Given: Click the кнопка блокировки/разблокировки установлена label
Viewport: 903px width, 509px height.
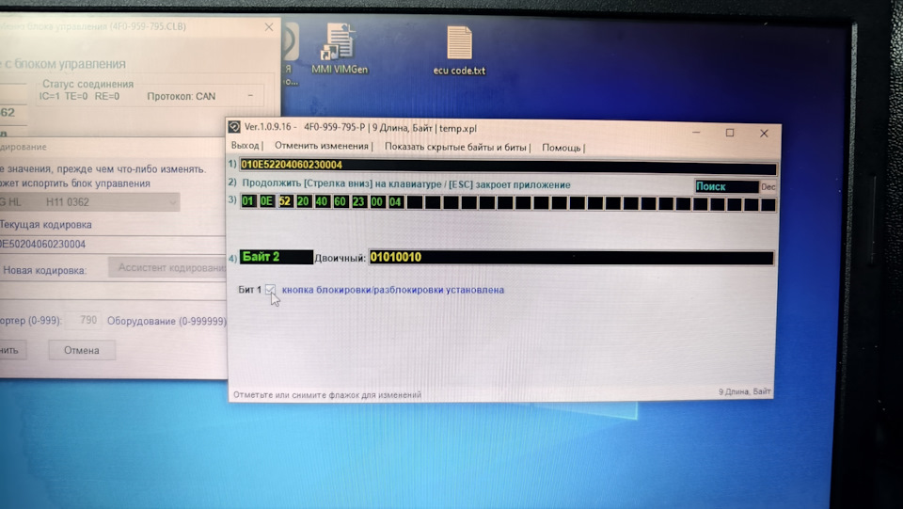Looking at the screenshot, I should click(x=393, y=290).
